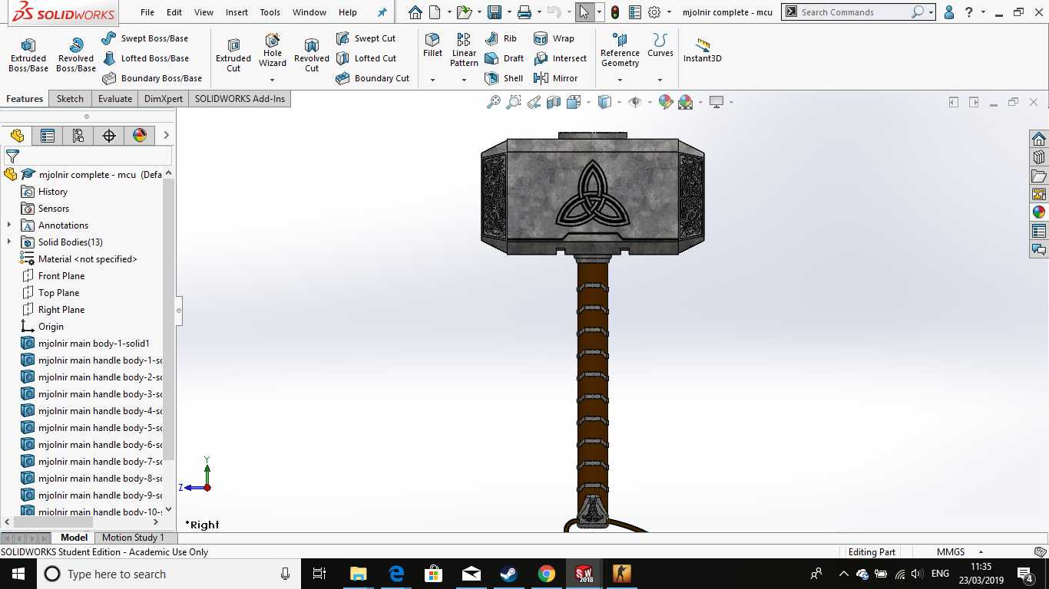Image resolution: width=1049 pixels, height=589 pixels.
Task: Select the Revolved Boss/Base tool
Action: [76, 55]
